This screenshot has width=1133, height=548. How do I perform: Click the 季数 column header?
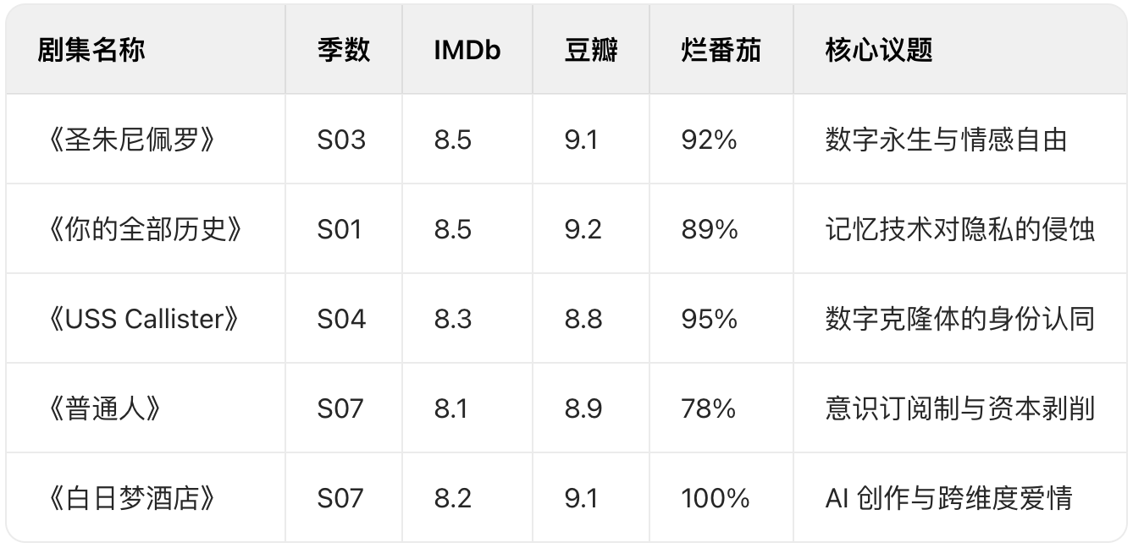coord(344,50)
